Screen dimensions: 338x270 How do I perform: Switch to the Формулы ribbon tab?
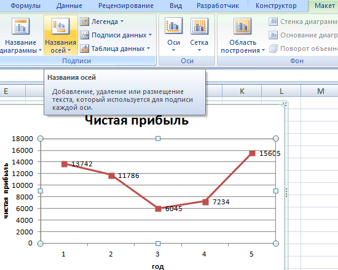[x=26, y=6]
